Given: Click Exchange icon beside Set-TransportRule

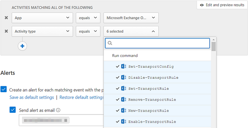Looking at the screenshot, I should click(x=124, y=88).
